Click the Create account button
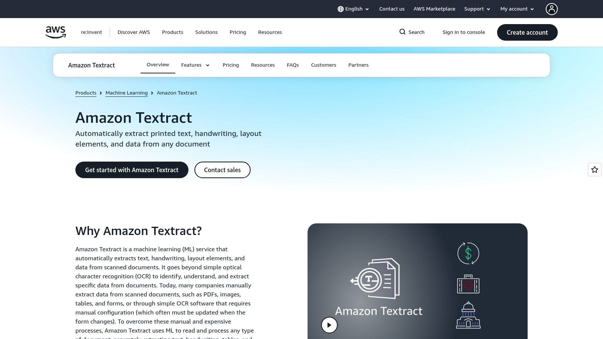 [527, 32]
